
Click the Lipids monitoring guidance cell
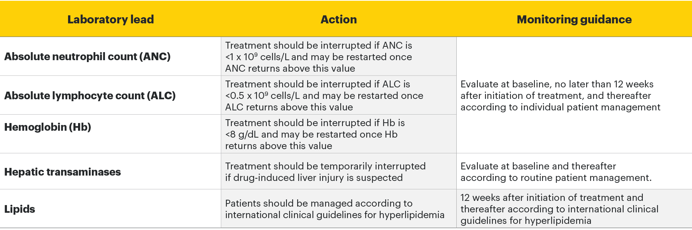point(559,209)
